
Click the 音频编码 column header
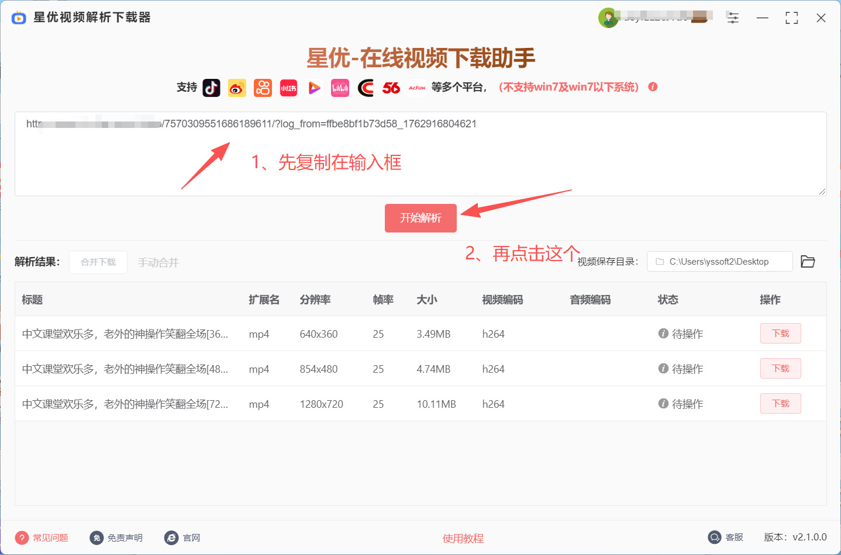click(x=590, y=300)
